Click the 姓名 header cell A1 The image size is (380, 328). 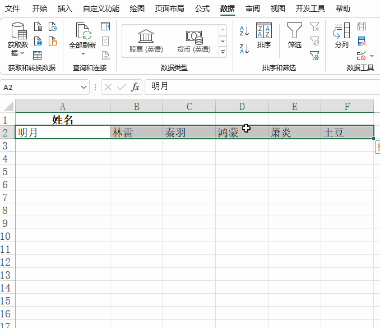click(63, 120)
